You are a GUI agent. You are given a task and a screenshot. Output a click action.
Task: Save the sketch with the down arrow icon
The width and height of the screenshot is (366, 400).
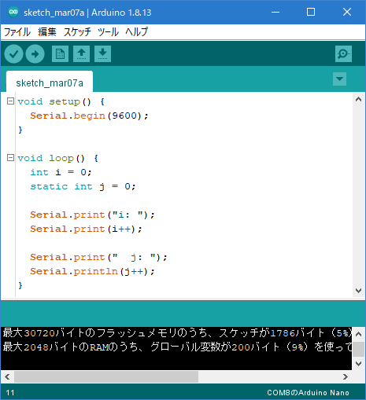point(102,54)
